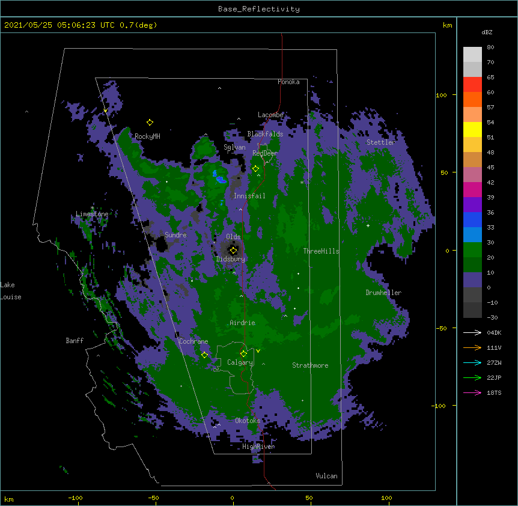Click the cyan 27ZW arrow symbol
Image resolution: width=518 pixels, height=506 pixels.
(472, 362)
